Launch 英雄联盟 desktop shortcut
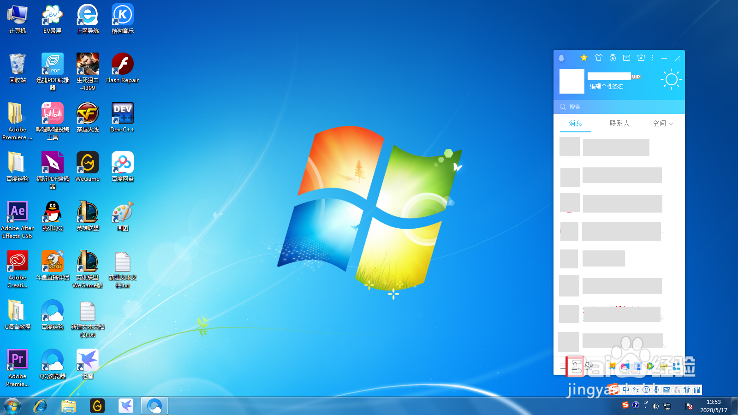 (x=88, y=216)
